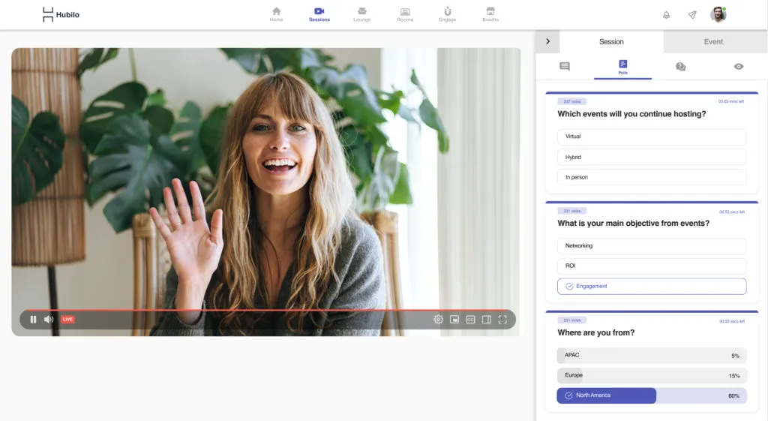Select the Polls icon tab
Screen dimensions: 768x421
pyautogui.click(x=622, y=67)
